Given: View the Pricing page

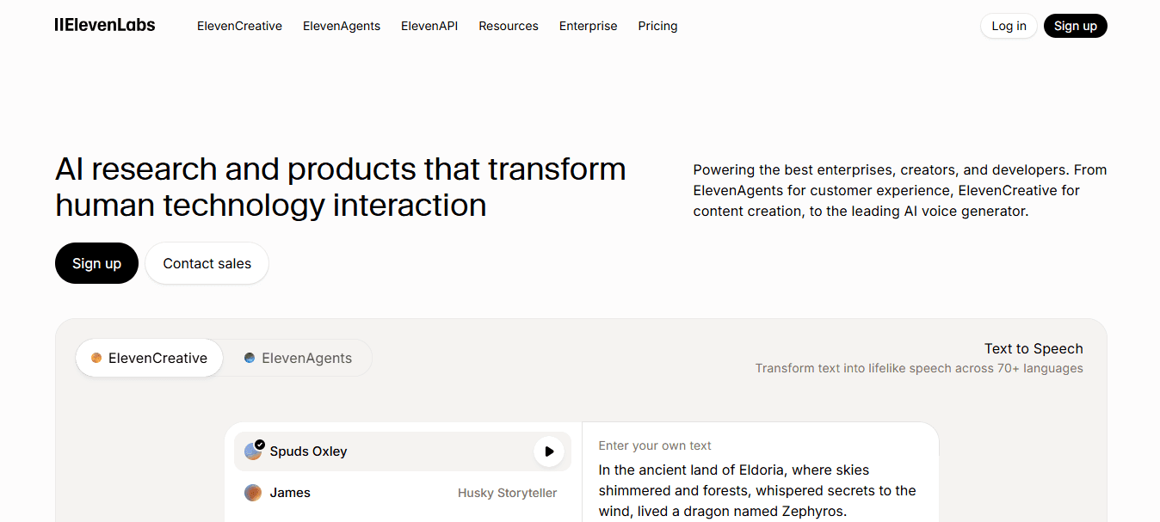Looking at the screenshot, I should click(x=657, y=26).
